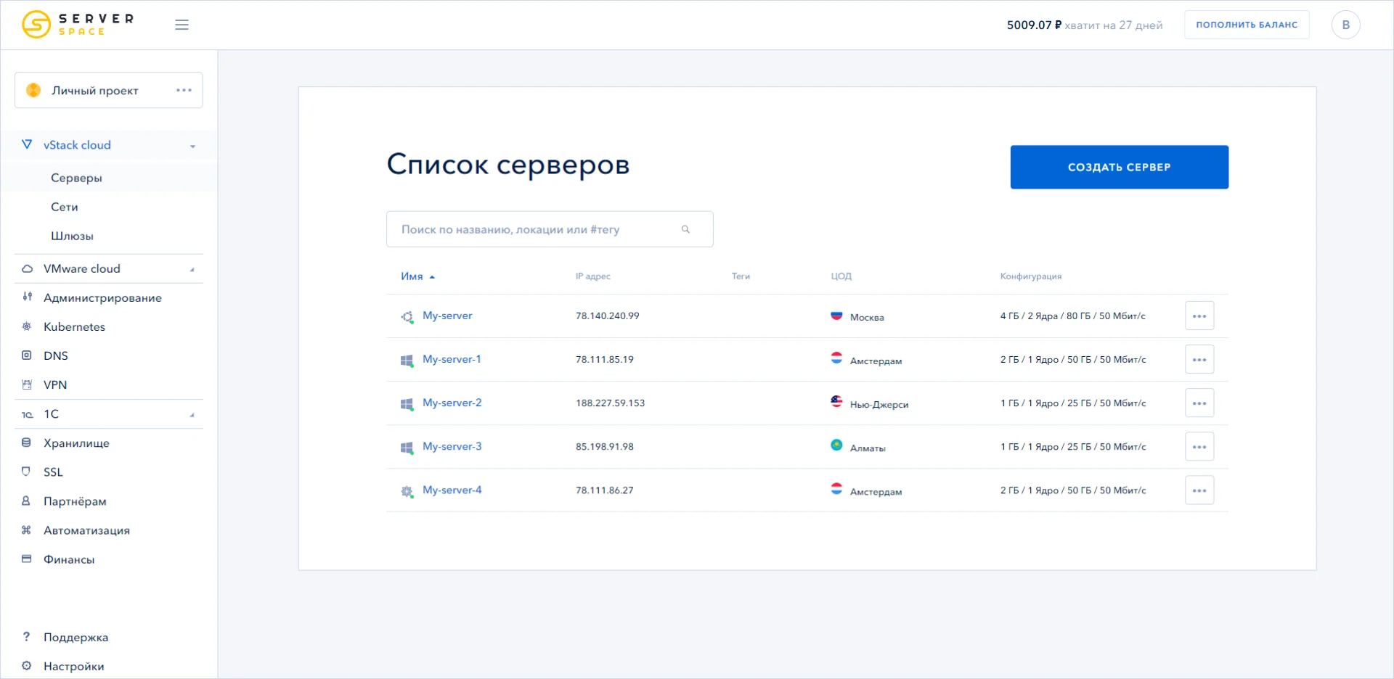Click configuration 4 ГБ / 2 Ядра cell

[x=1073, y=316]
